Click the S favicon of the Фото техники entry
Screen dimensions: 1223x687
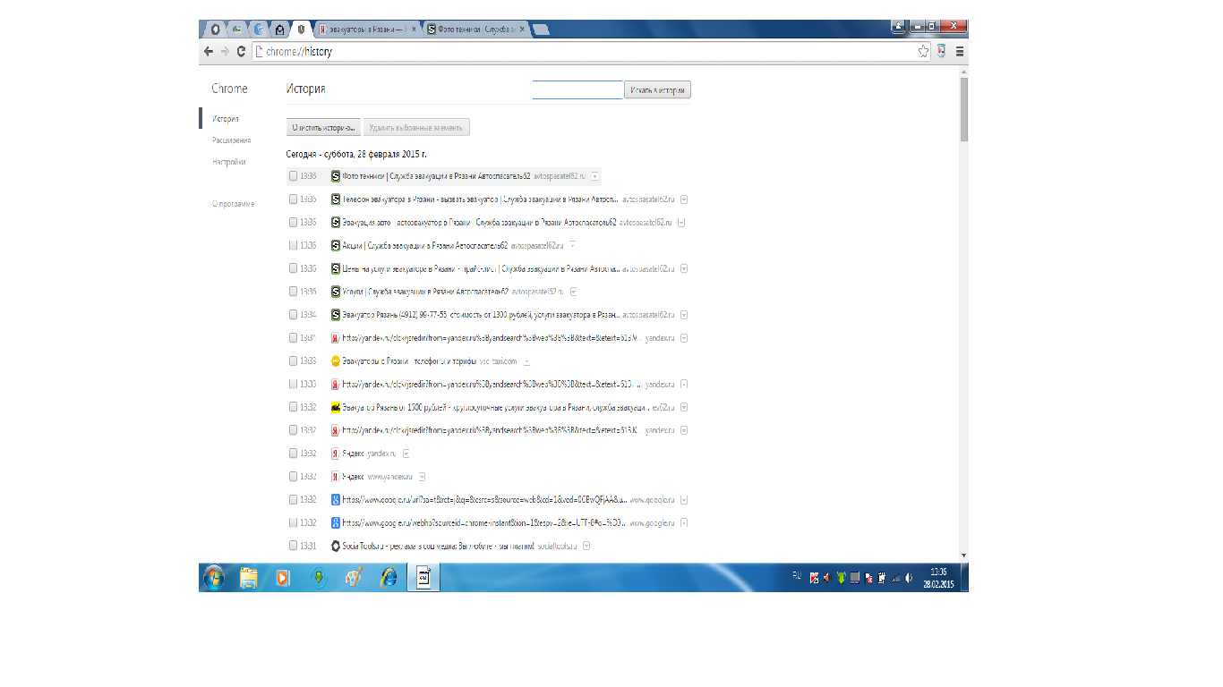(x=336, y=176)
